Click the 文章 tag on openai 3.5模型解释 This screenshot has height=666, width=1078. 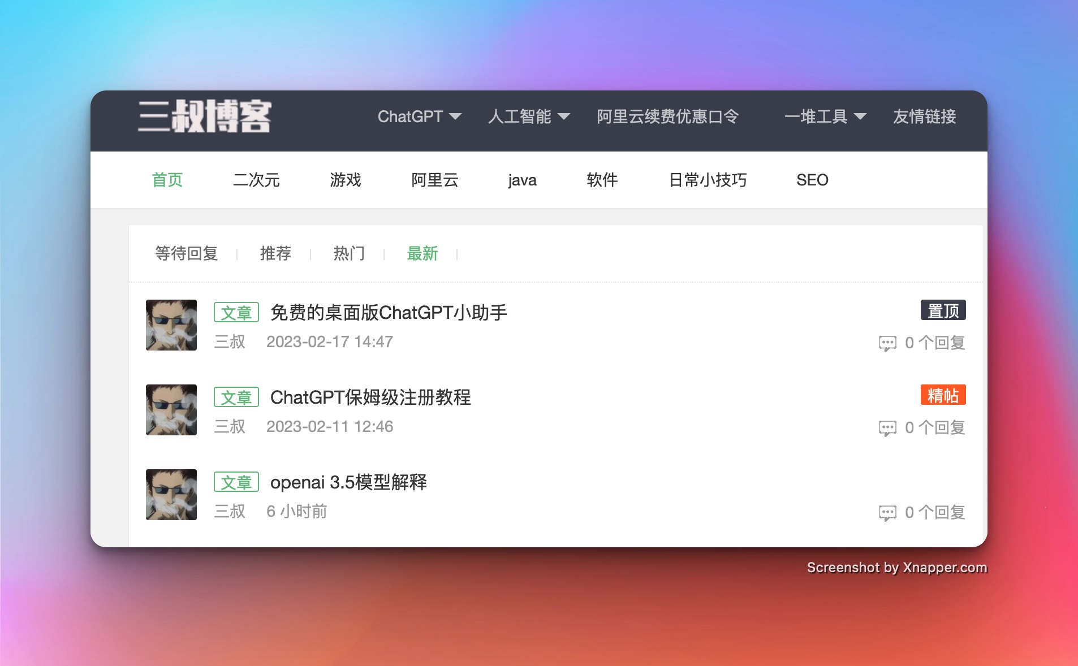tap(236, 482)
